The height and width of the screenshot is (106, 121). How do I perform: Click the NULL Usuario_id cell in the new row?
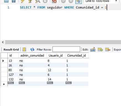pos(56,84)
